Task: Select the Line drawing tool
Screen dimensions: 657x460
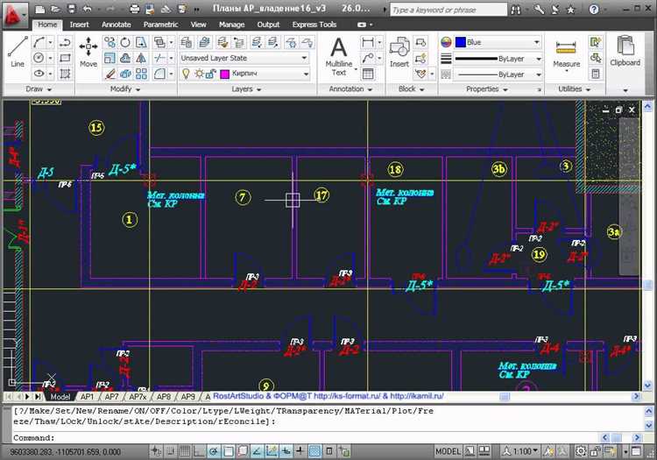Action: [x=18, y=51]
